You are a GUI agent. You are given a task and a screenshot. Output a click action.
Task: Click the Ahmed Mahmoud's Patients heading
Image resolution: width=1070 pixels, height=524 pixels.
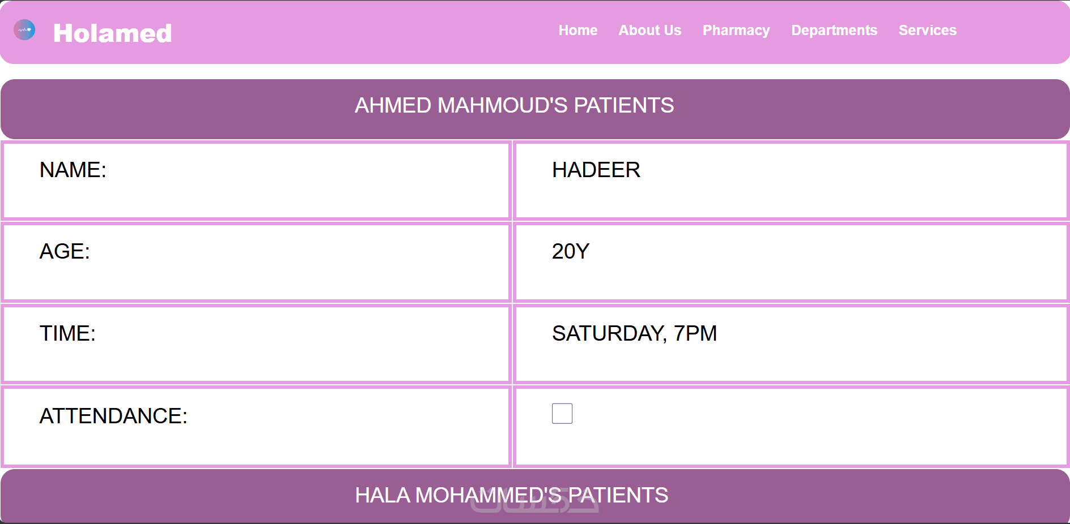pyautogui.click(x=514, y=106)
